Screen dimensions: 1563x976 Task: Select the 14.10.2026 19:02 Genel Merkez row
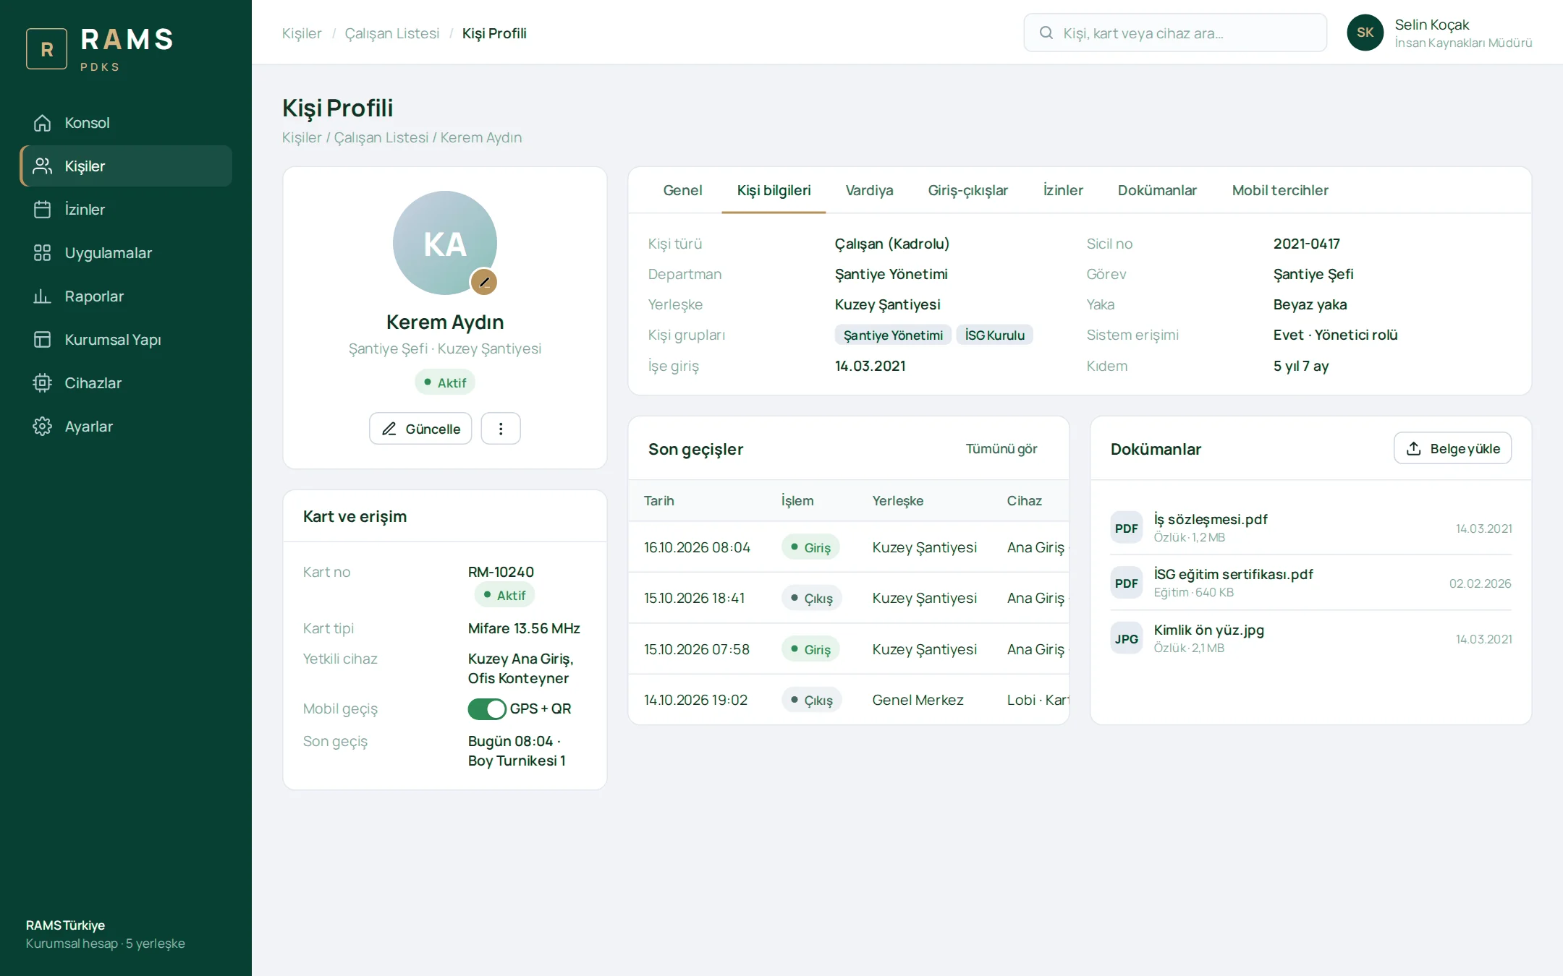point(848,700)
